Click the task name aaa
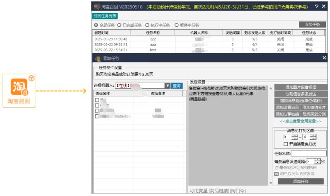Screen dimensions: 330x196 (153, 44)
